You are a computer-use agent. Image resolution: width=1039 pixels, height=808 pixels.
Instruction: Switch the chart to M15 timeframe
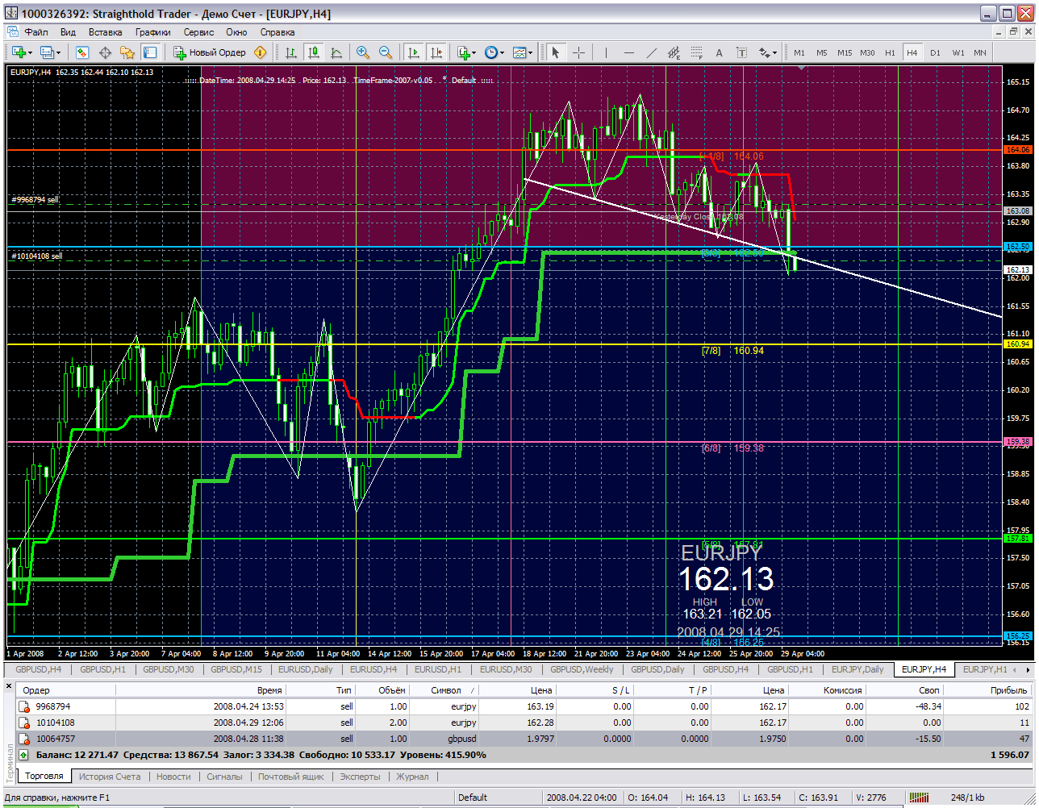[x=844, y=52]
